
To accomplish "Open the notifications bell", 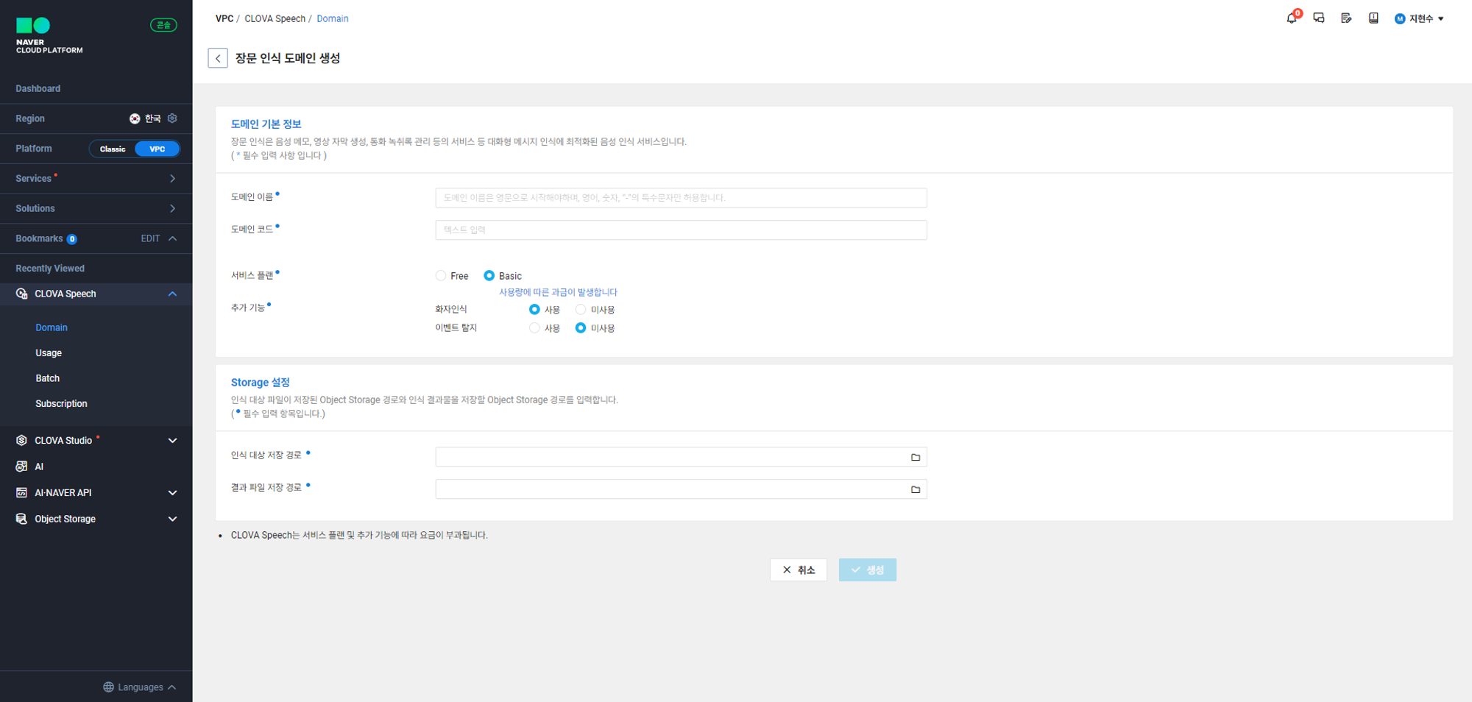I will pos(1292,18).
